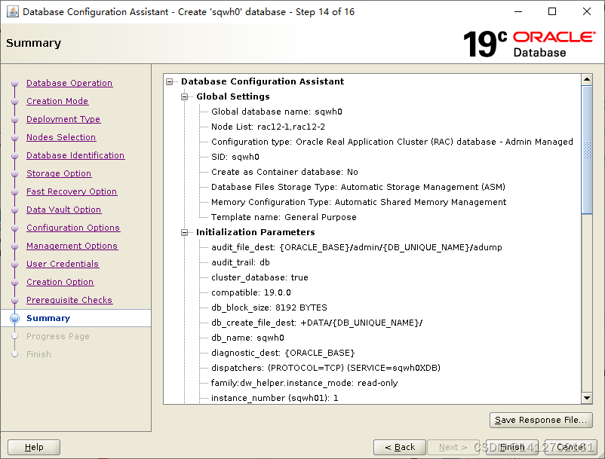The height and width of the screenshot is (459, 605).
Task: Select 'Create as Container database: No' row
Action: (284, 172)
